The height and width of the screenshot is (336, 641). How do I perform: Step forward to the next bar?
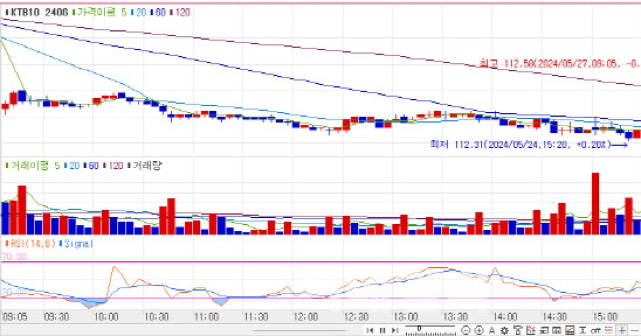click(x=395, y=331)
